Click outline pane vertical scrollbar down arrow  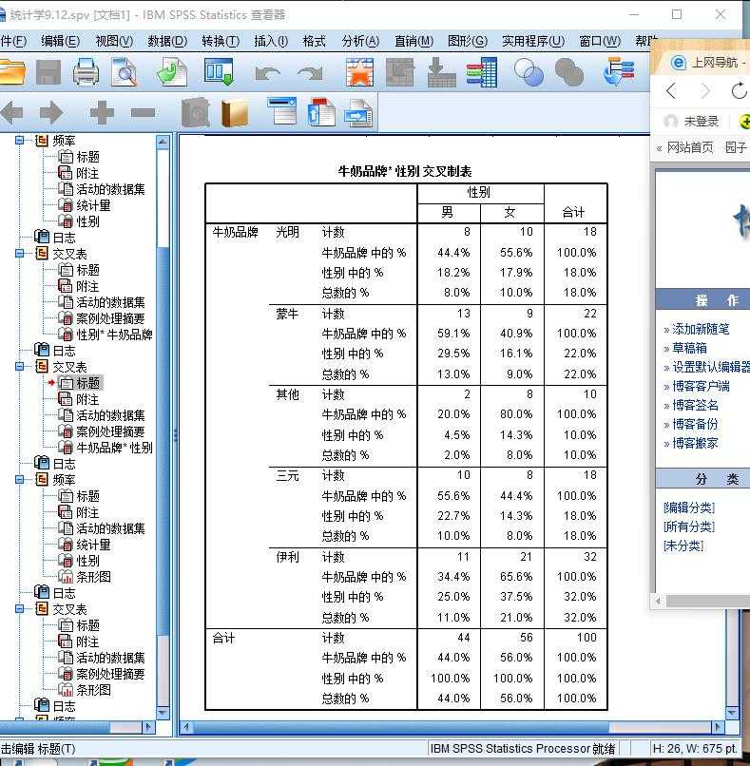[163, 712]
